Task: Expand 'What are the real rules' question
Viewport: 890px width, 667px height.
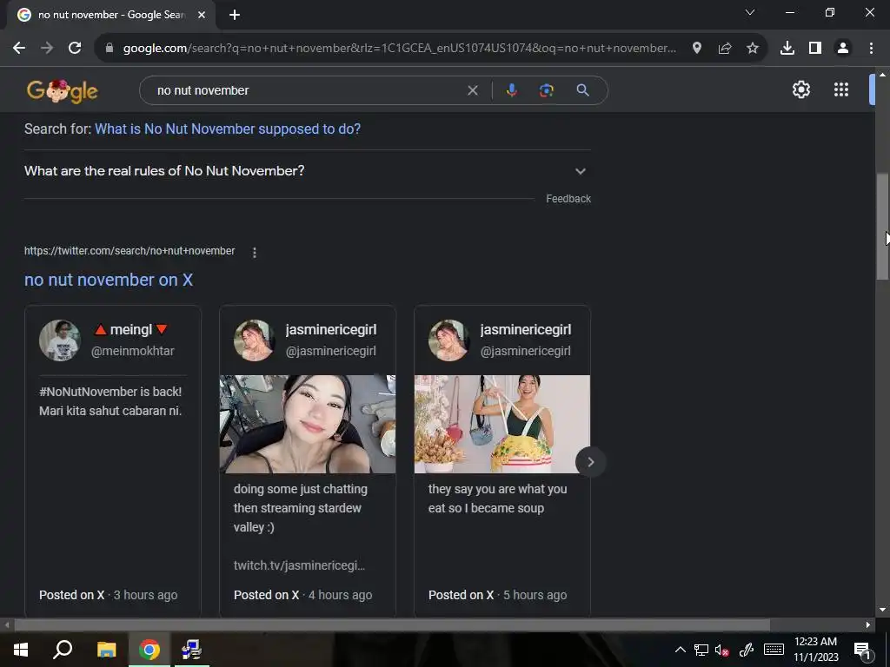Action: tap(307, 171)
